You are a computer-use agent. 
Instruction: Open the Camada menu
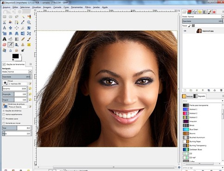pyautogui.click(x=57, y=7)
